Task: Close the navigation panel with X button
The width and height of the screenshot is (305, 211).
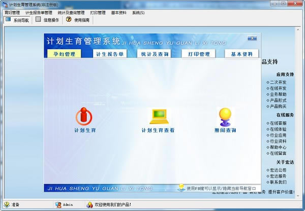Action: pos(252,38)
